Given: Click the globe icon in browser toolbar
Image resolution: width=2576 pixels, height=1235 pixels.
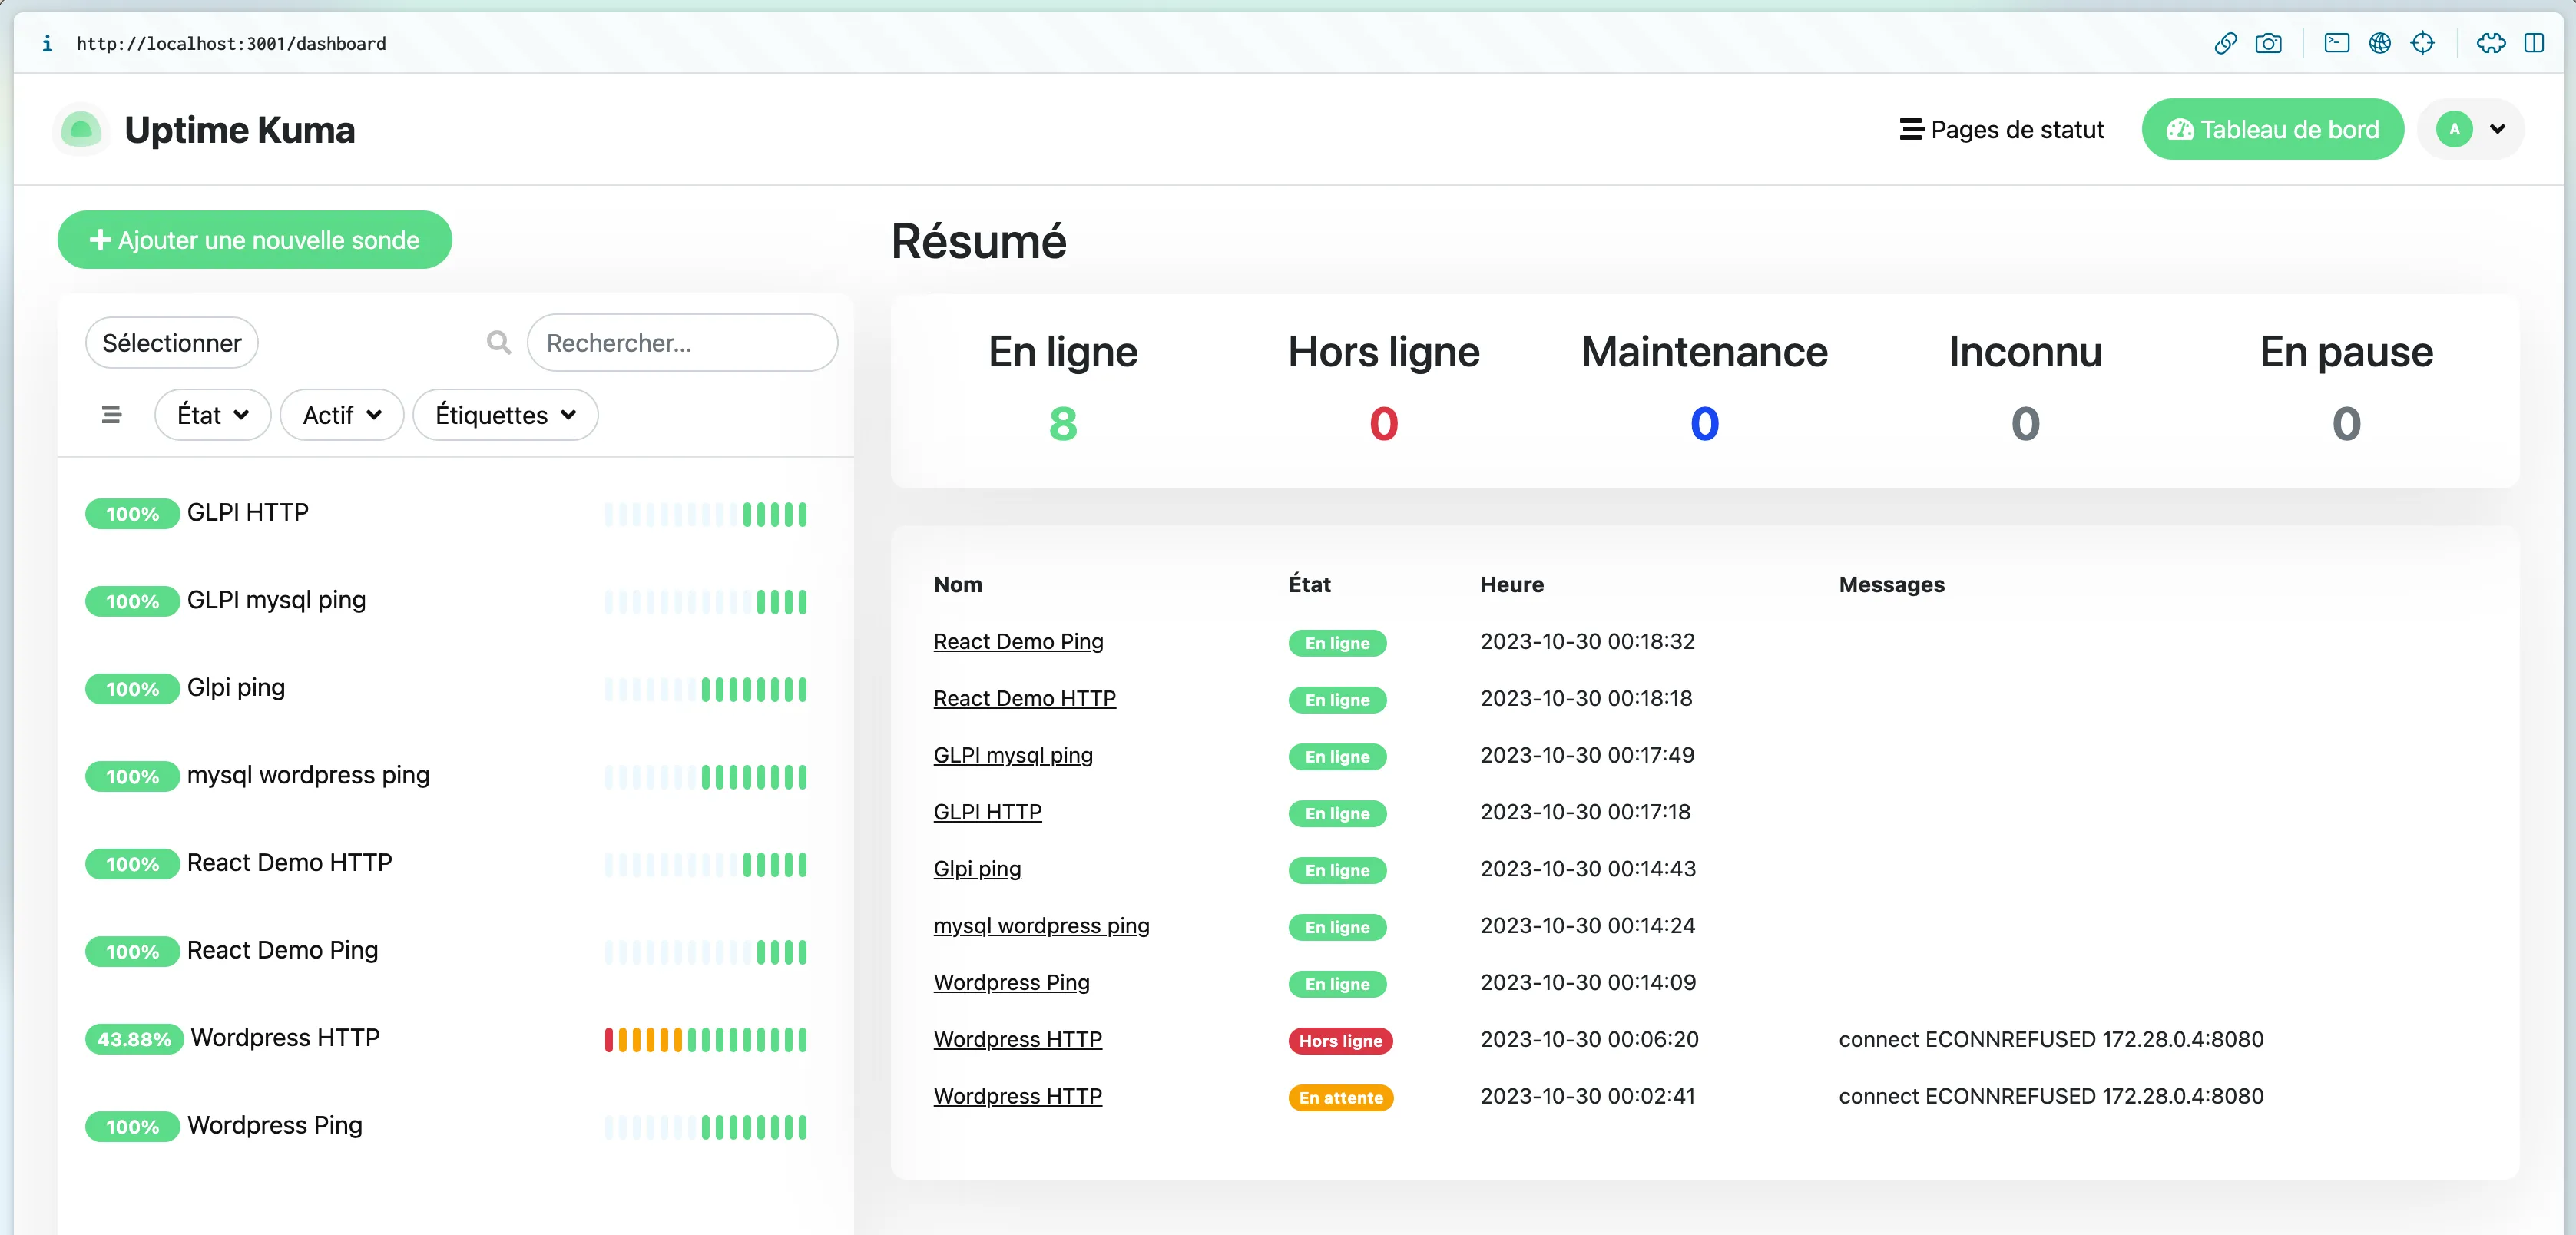Looking at the screenshot, I should 2380,43.
